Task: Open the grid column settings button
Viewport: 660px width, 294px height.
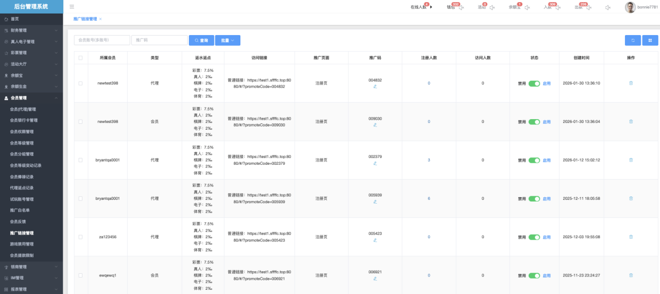Action: [649, 40]
